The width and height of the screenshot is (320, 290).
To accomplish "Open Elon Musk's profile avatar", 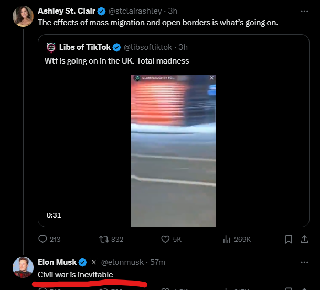I will coord(23,267).
